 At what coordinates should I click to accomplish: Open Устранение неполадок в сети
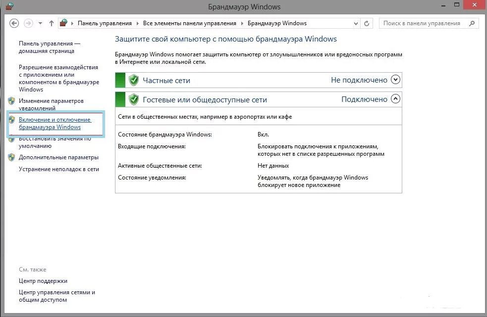click(x=58, y=169)
